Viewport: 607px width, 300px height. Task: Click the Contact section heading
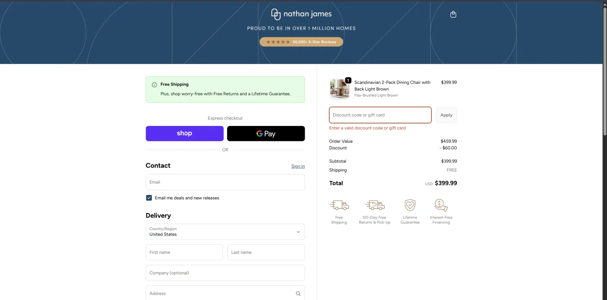tap(158, 166)
